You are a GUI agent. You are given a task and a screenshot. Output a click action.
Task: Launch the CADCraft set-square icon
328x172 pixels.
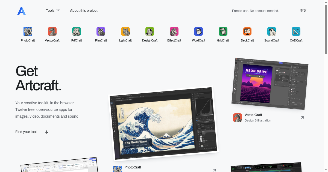[296, 31]
